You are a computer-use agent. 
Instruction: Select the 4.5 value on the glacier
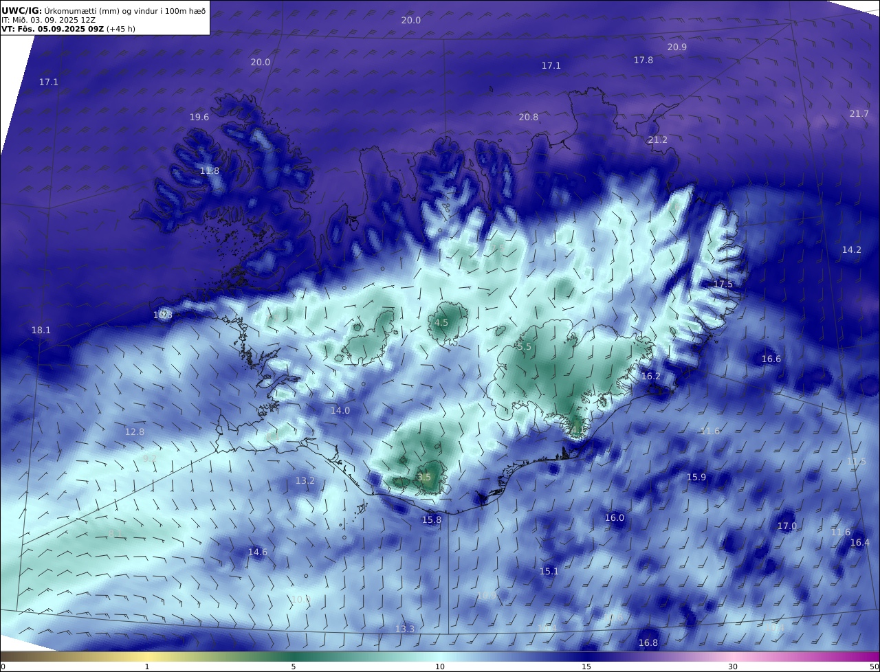coord(441,323)
